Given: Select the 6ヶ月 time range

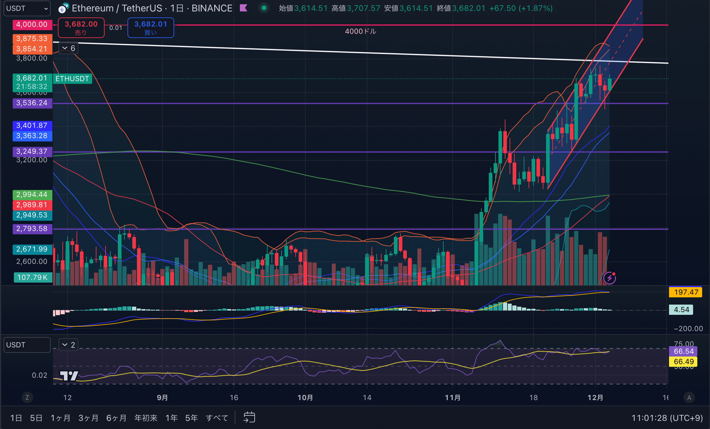Looking at the screenshot, I should click(116, 418).
